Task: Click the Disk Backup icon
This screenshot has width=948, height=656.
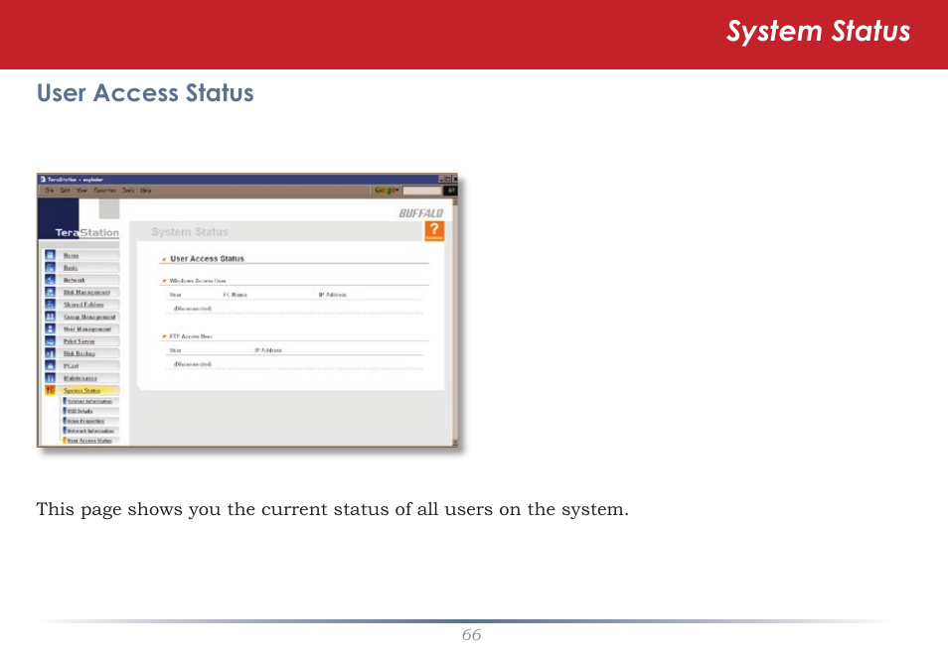Action: (x=50, y=353)
